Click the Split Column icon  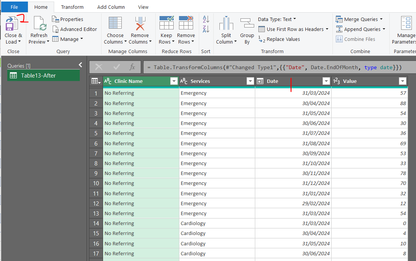point(226,23)
